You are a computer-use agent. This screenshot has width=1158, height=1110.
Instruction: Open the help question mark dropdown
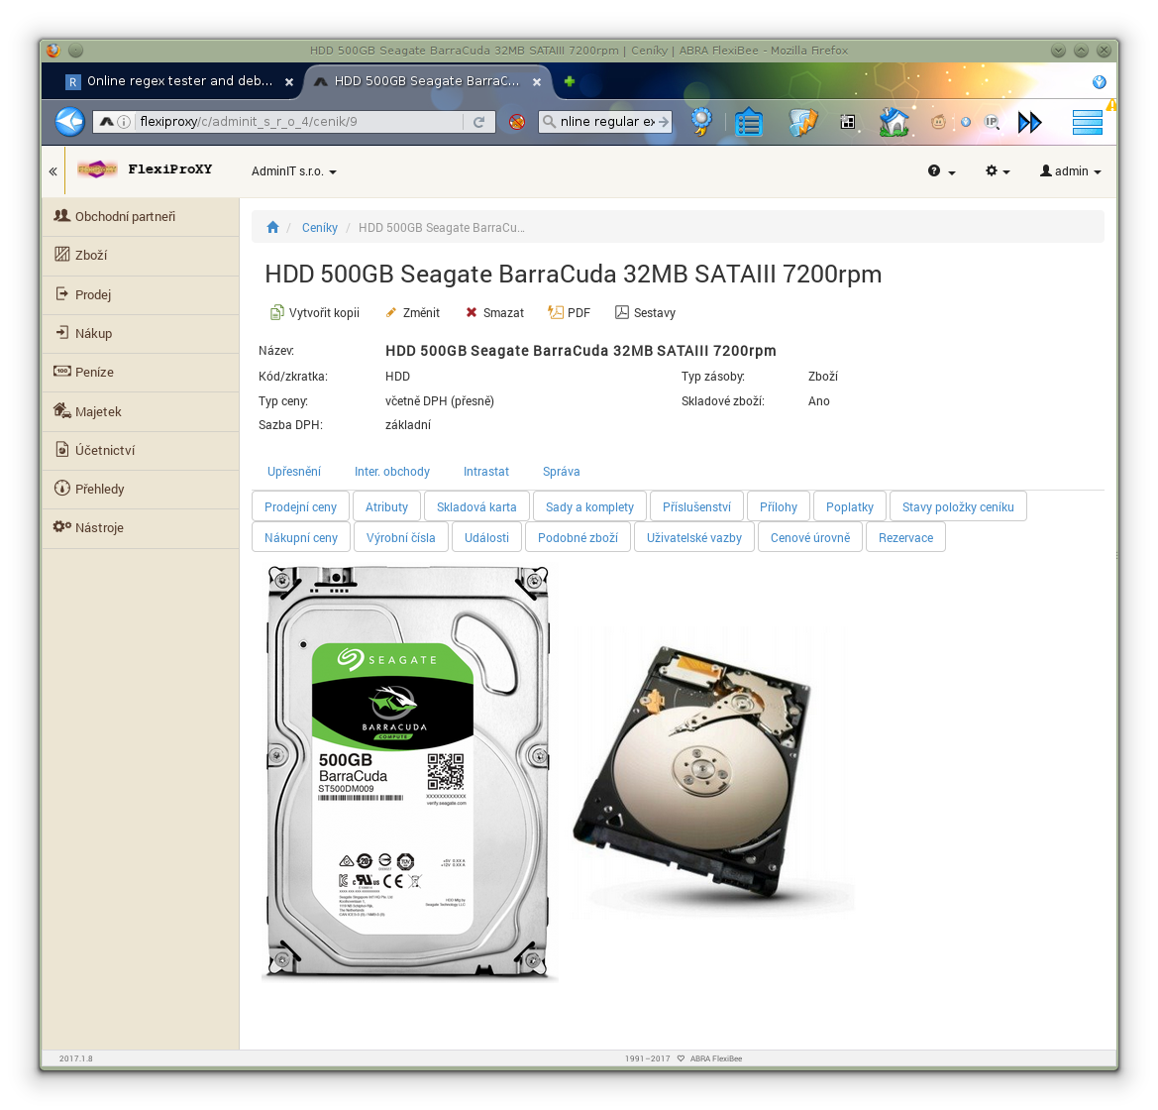point(942,171)
